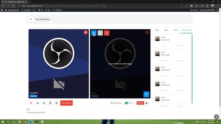The height and width of the screenshot is (124, 221).
Task: Open a new browser tab with plus
Action: (30, 2)
